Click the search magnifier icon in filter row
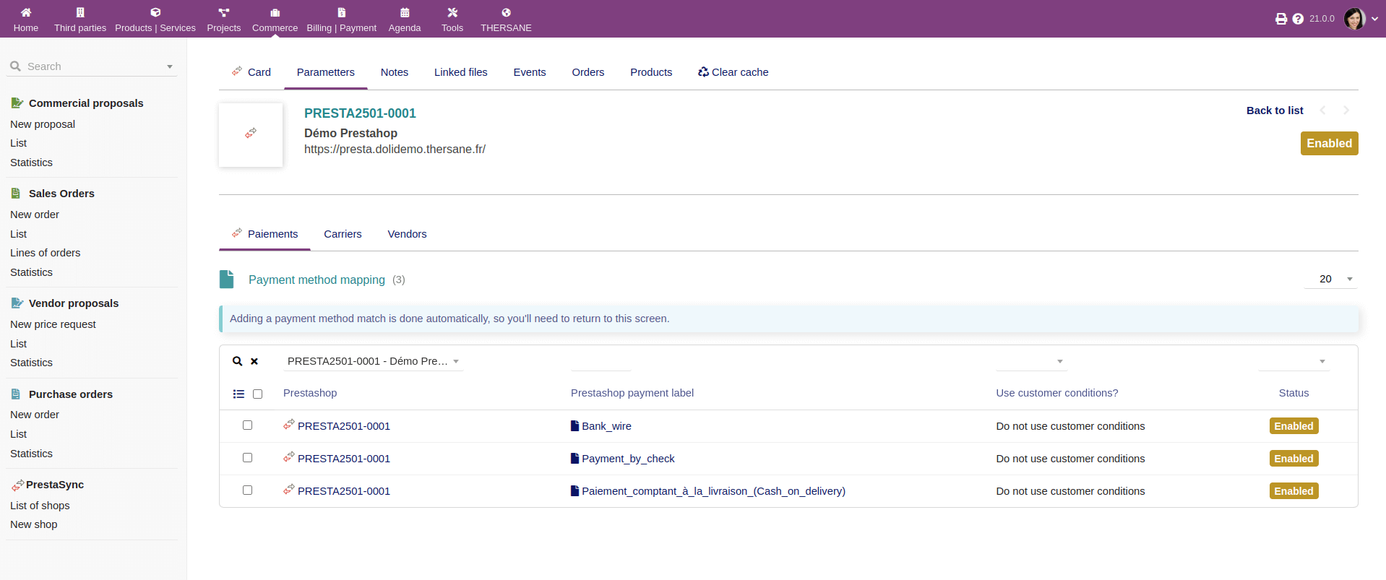 237,361
